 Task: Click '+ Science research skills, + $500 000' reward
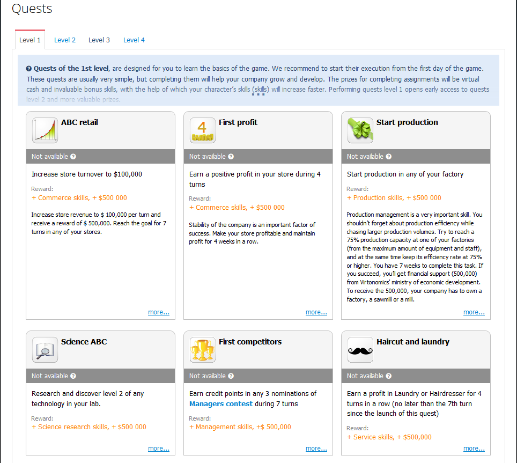coord(88,427)
